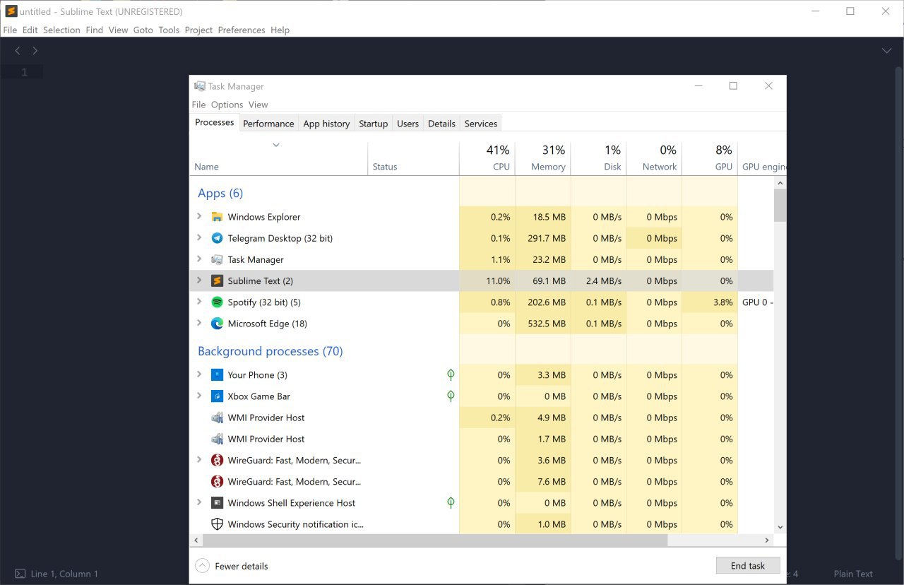Switch to the Details tab
This screenshot has width=904, height=585.
point(441,124)
